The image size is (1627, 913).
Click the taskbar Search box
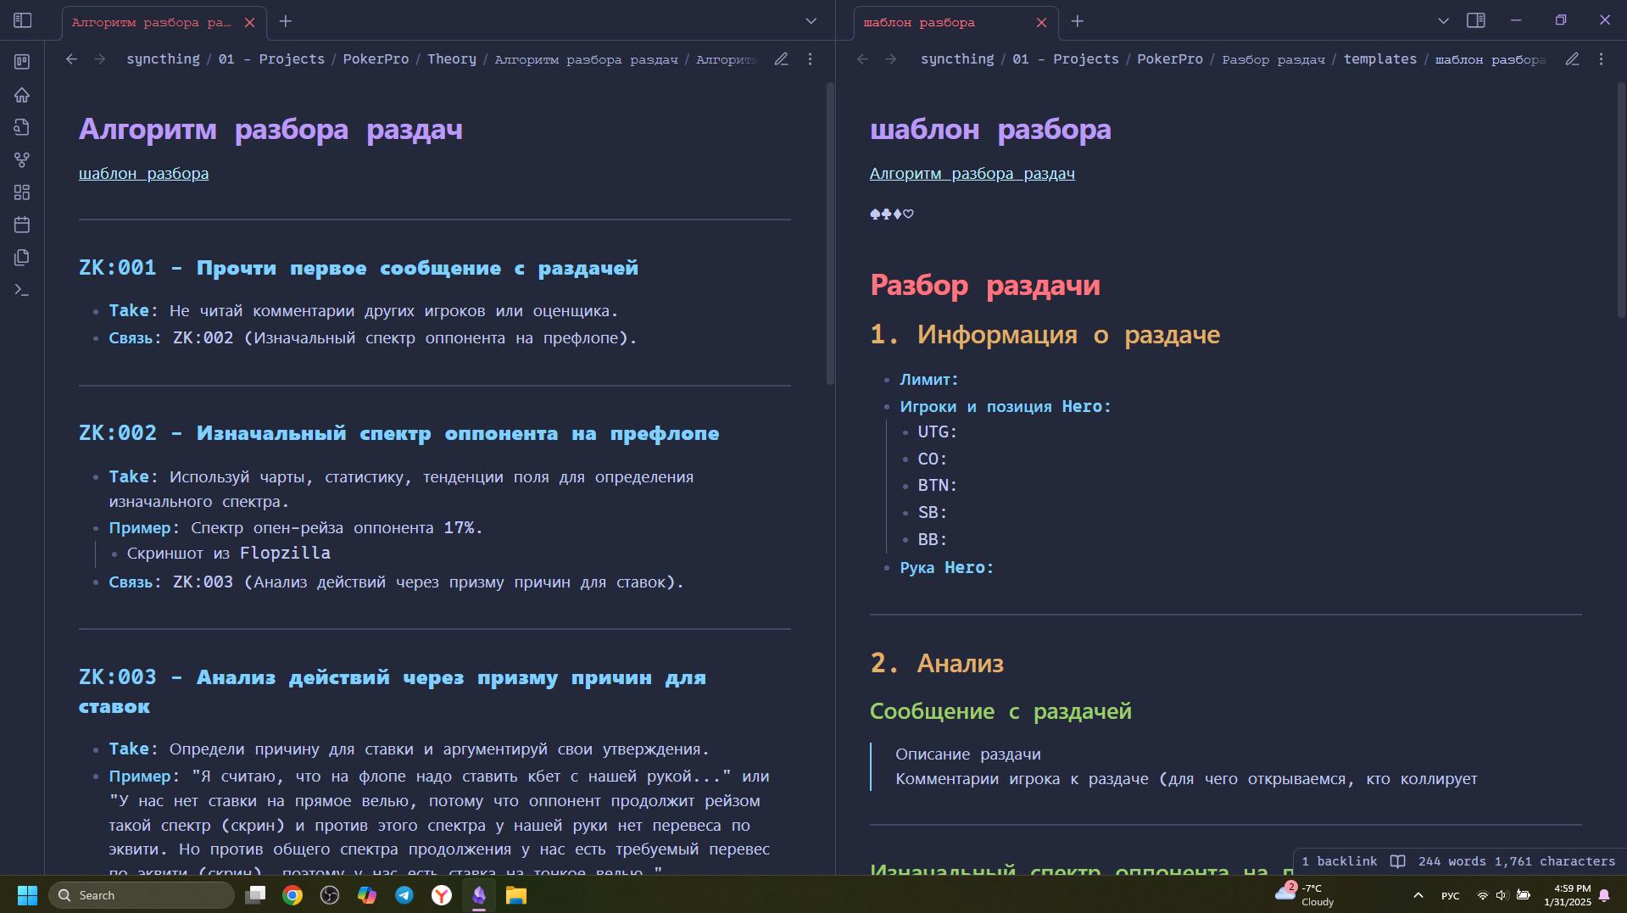point(141,895)
